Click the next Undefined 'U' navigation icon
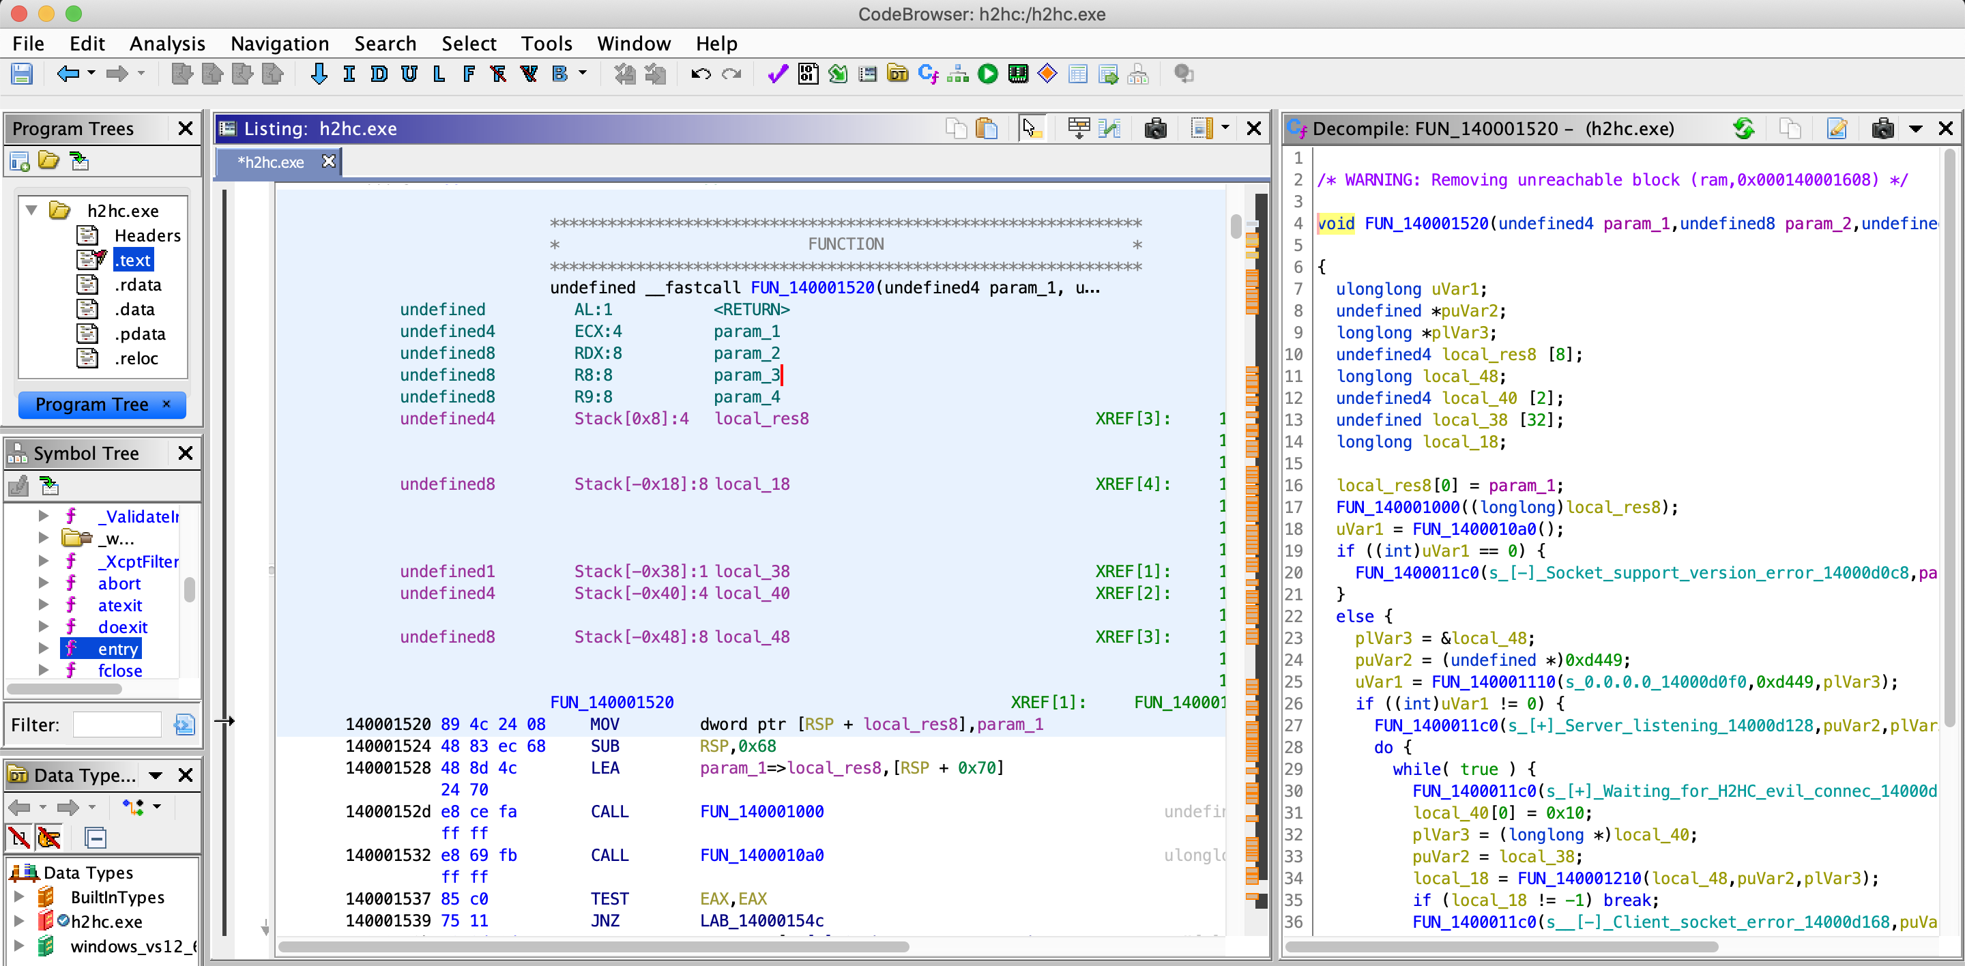1965x966 pixels. (x=409, y=74)
